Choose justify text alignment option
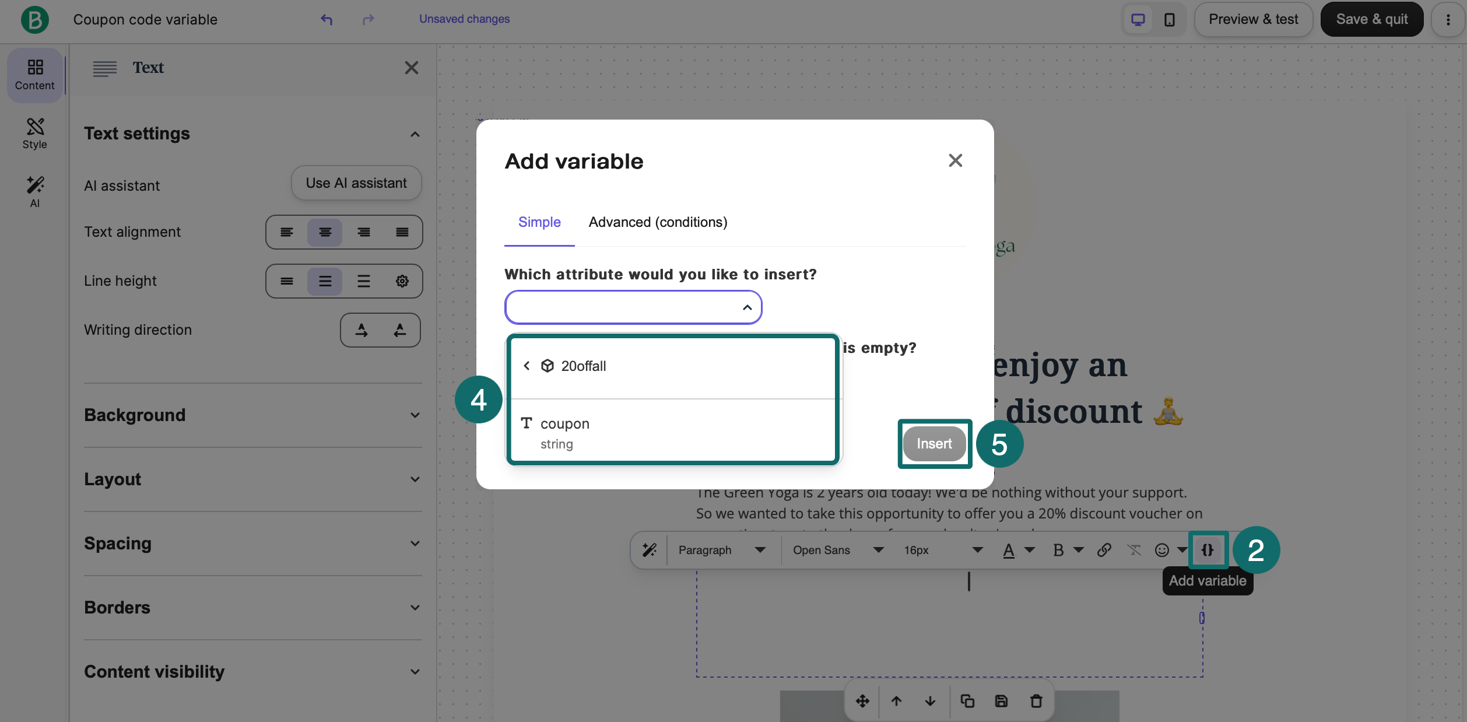This screenshot has width=1467, height=722. point(402,232)
